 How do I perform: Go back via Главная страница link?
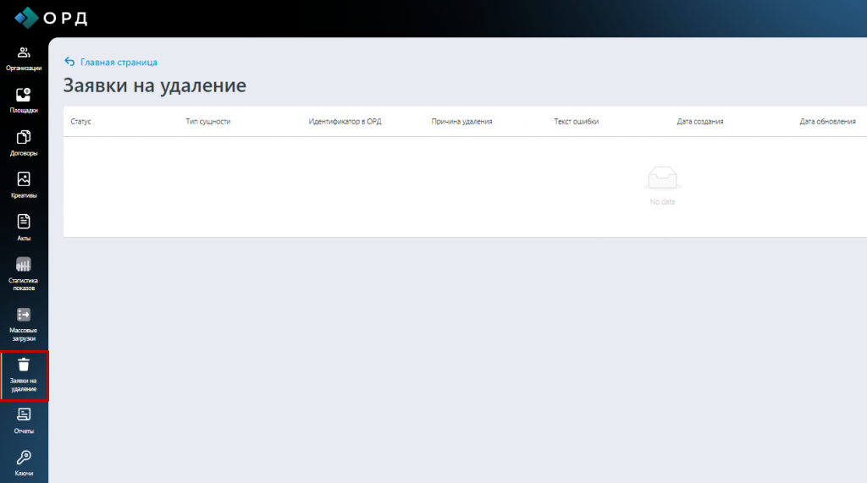pyautogui.click(x=119, y=63)
